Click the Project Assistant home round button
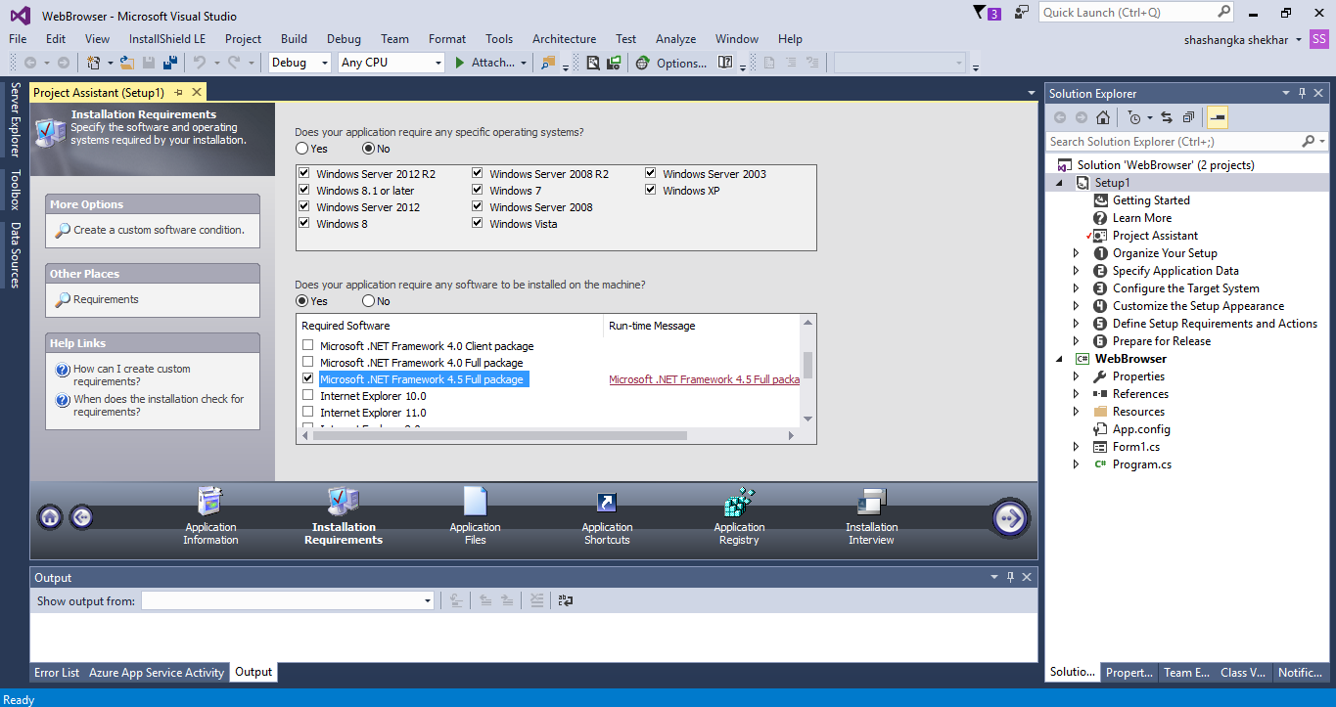 point(50,517)
